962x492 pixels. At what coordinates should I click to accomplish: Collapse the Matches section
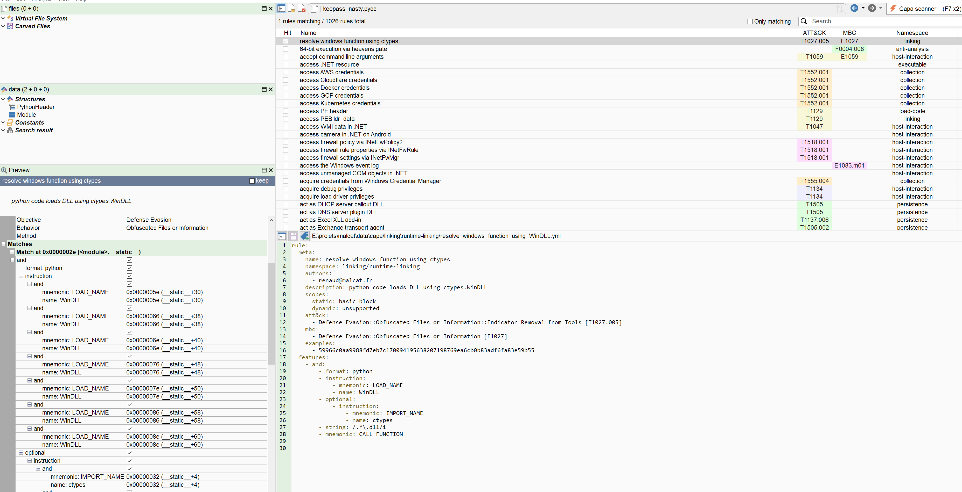[x=3, y=244]
